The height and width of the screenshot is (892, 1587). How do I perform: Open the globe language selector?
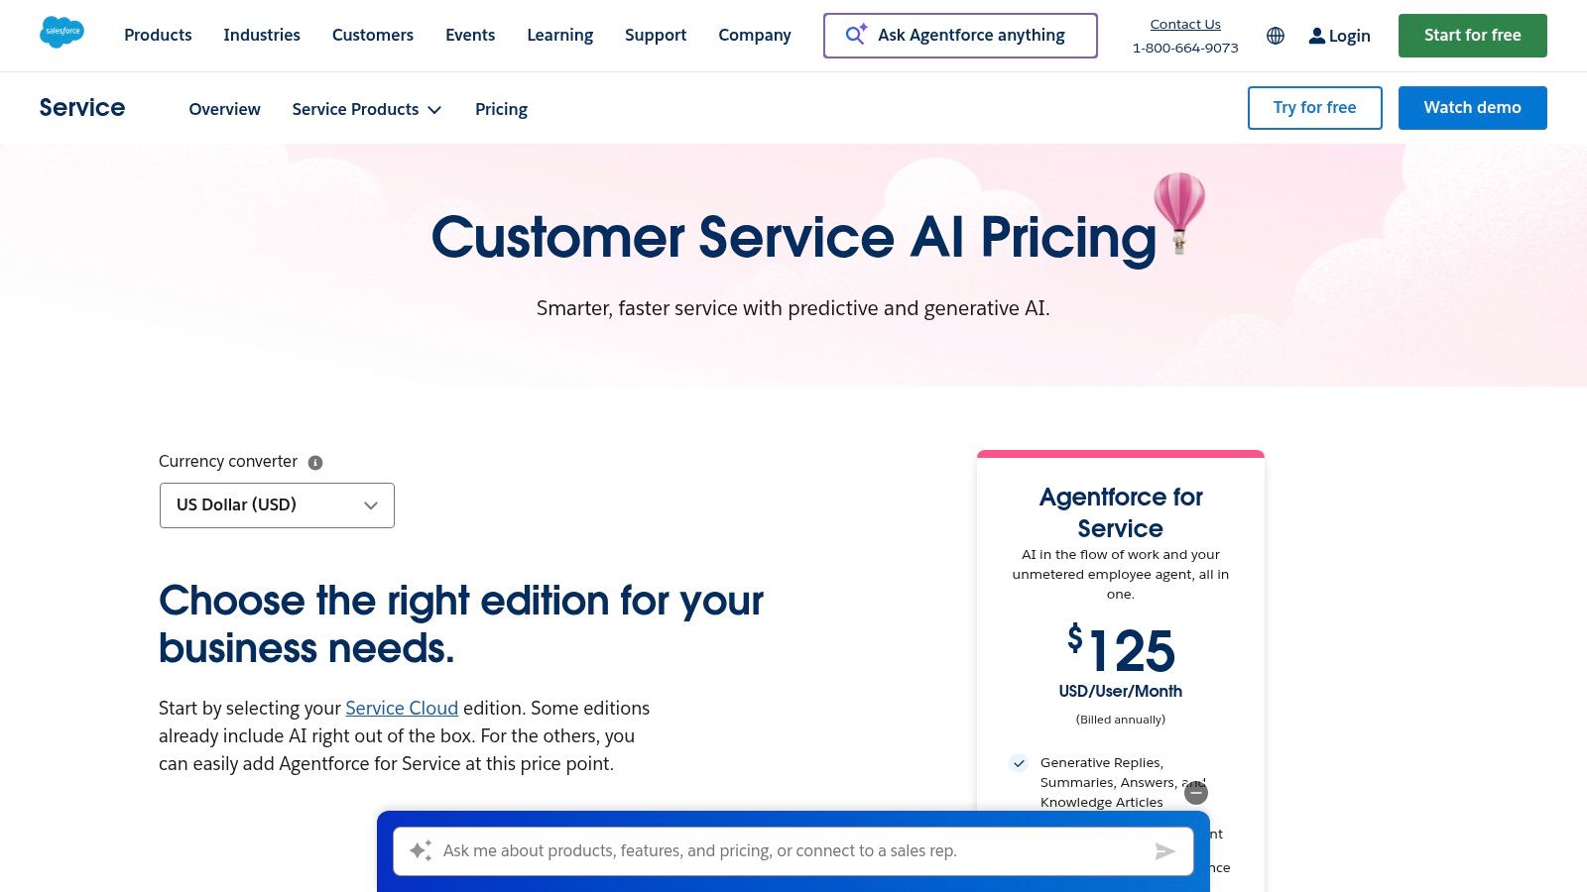point(1276,36)
